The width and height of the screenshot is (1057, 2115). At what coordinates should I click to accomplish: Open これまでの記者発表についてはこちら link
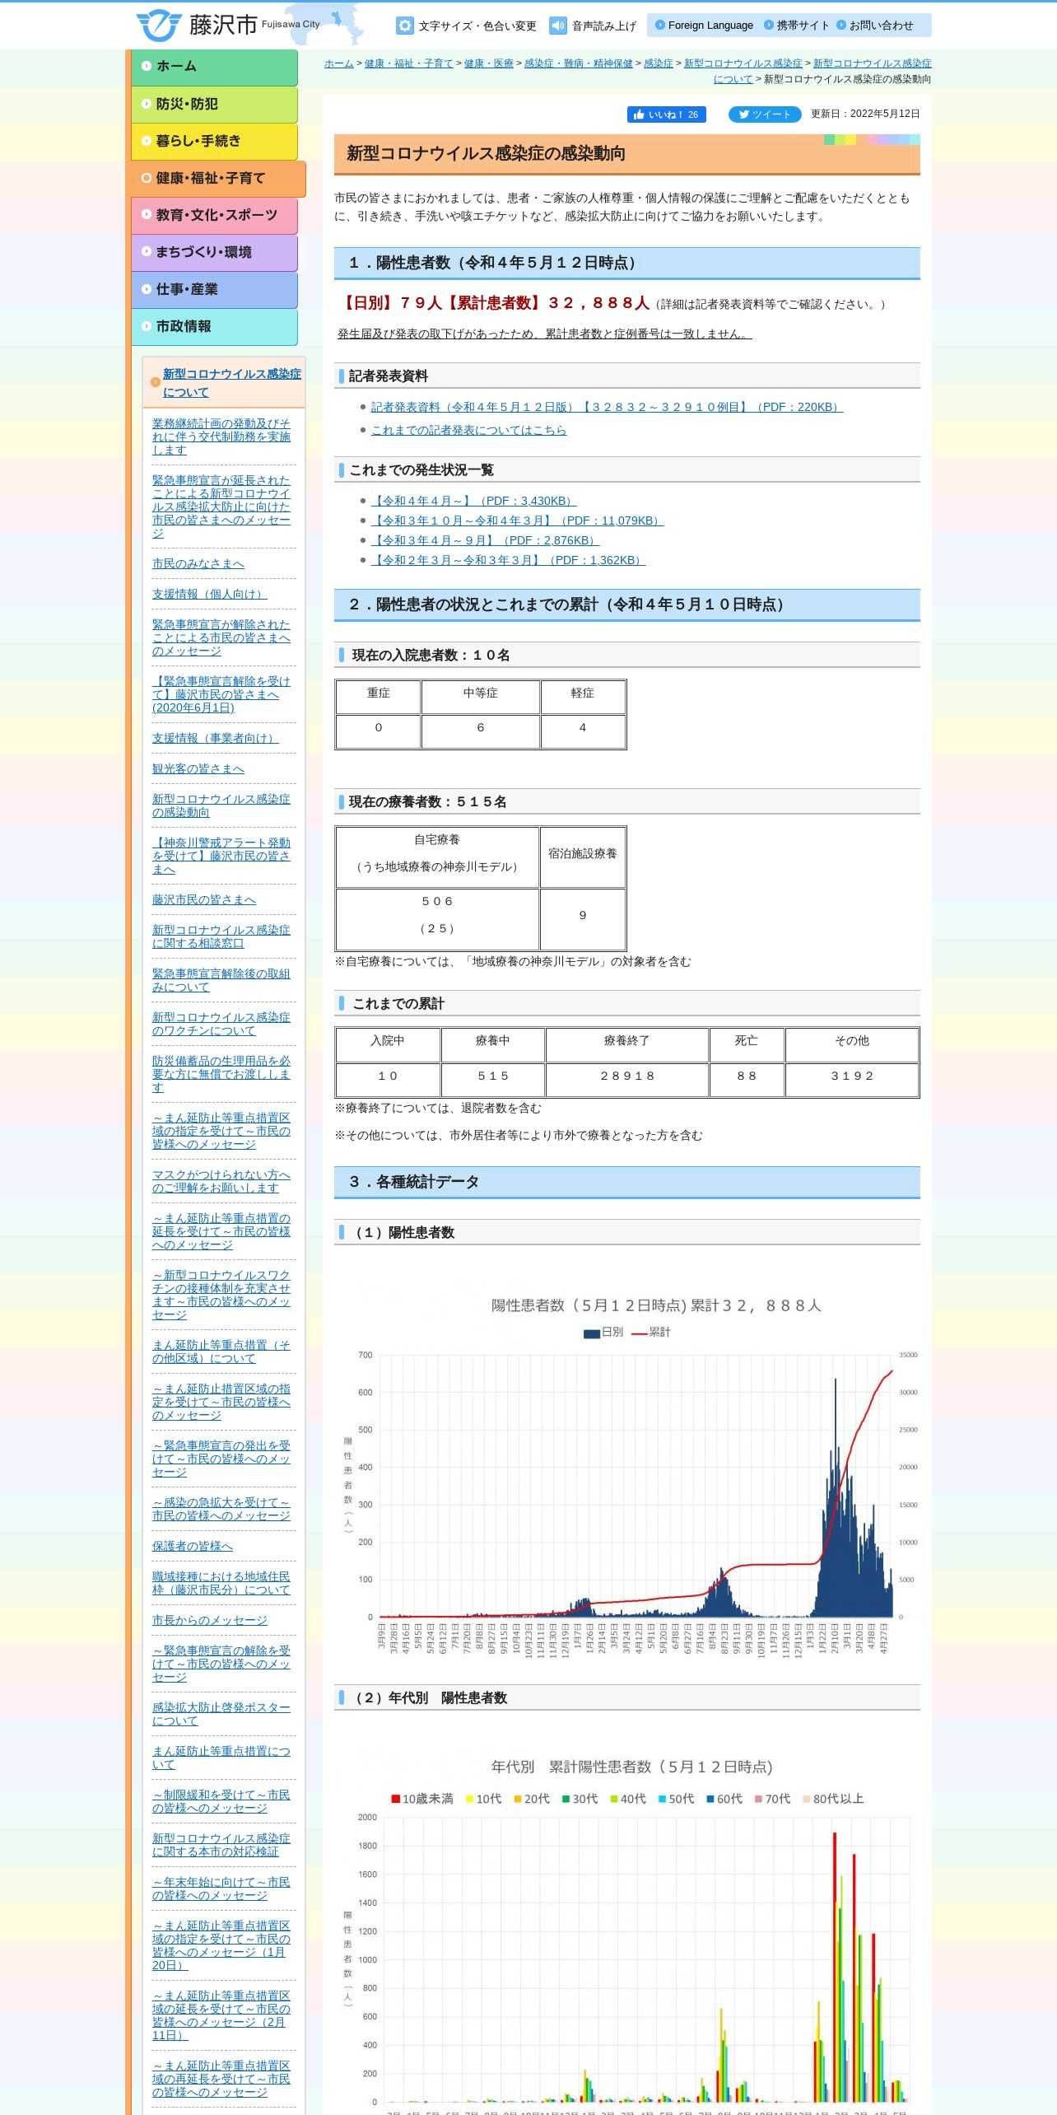point(468,430)
